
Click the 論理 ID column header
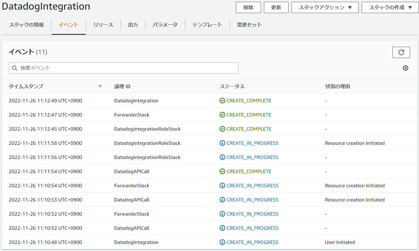(x=122, y=86)
